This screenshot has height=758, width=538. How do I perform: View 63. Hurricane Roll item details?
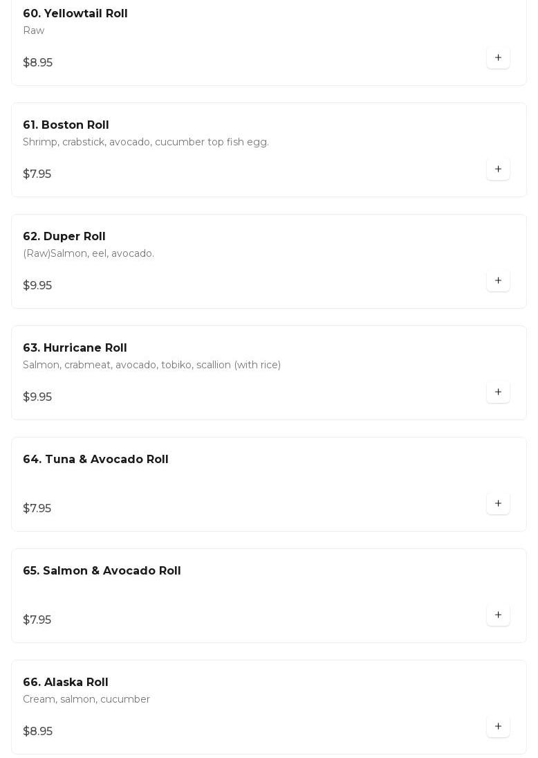point(75,348)
